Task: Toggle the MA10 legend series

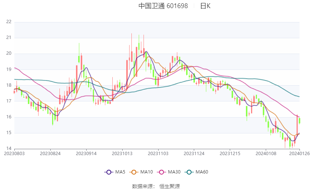Action: pos(141,172)
